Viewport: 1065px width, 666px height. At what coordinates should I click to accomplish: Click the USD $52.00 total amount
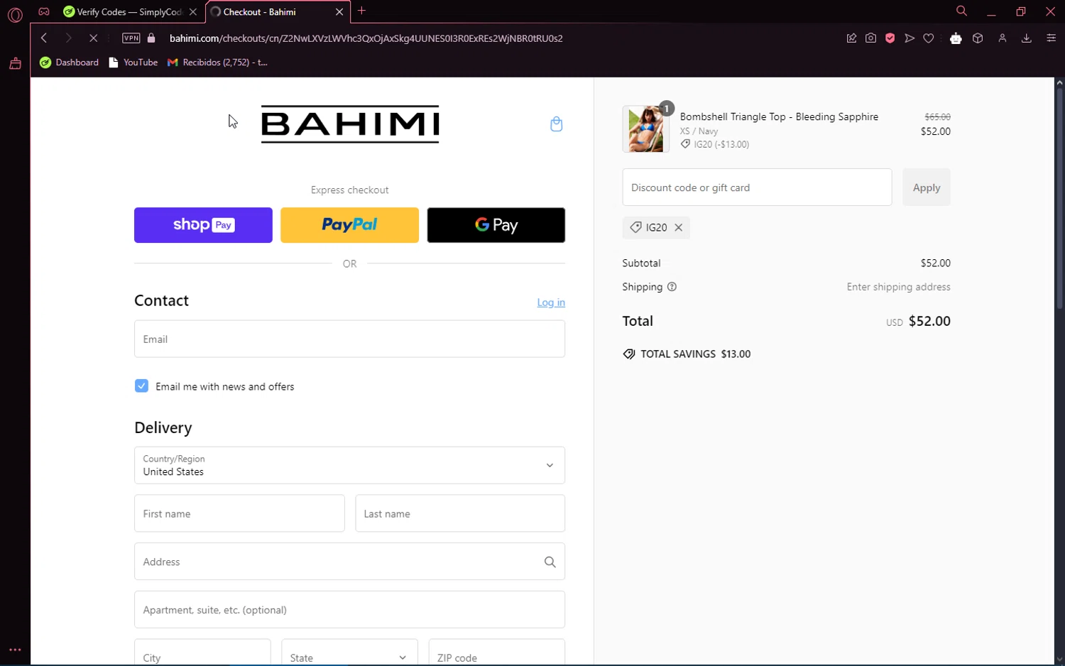(x=918, y=322)
